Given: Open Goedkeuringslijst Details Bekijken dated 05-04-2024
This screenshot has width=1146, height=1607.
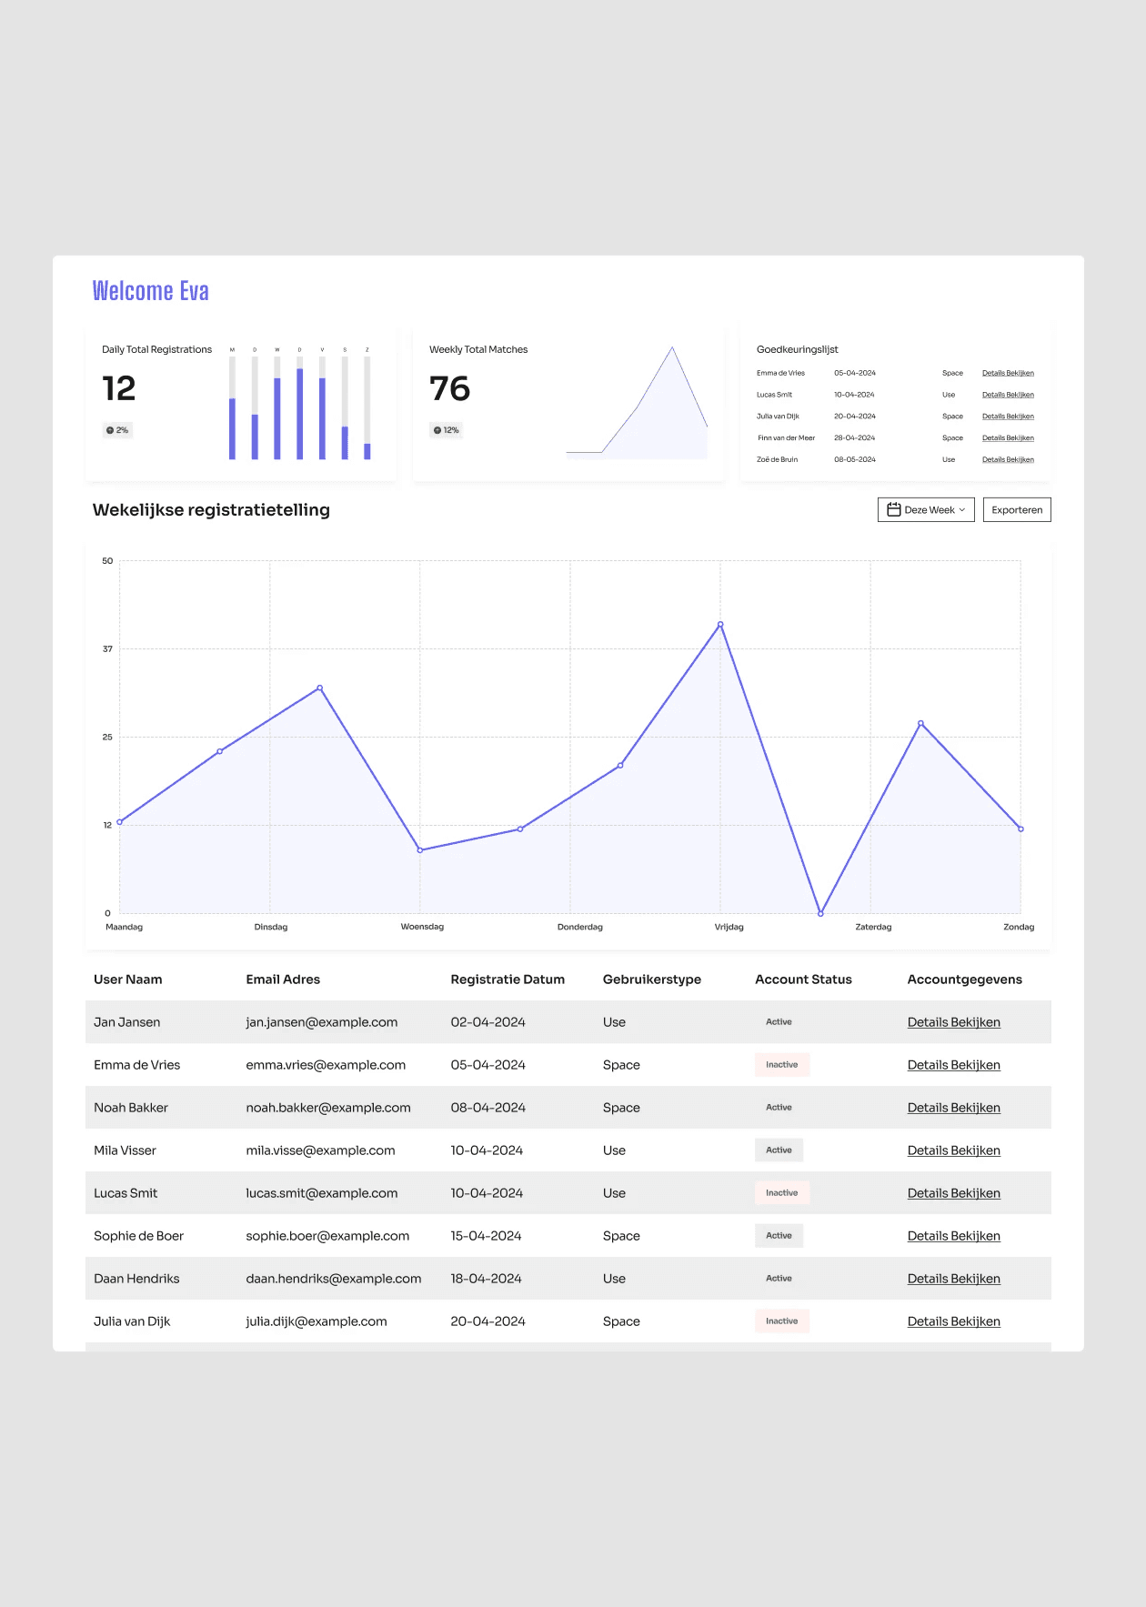Looking at the screenshot, I should tap(1008, 373).
